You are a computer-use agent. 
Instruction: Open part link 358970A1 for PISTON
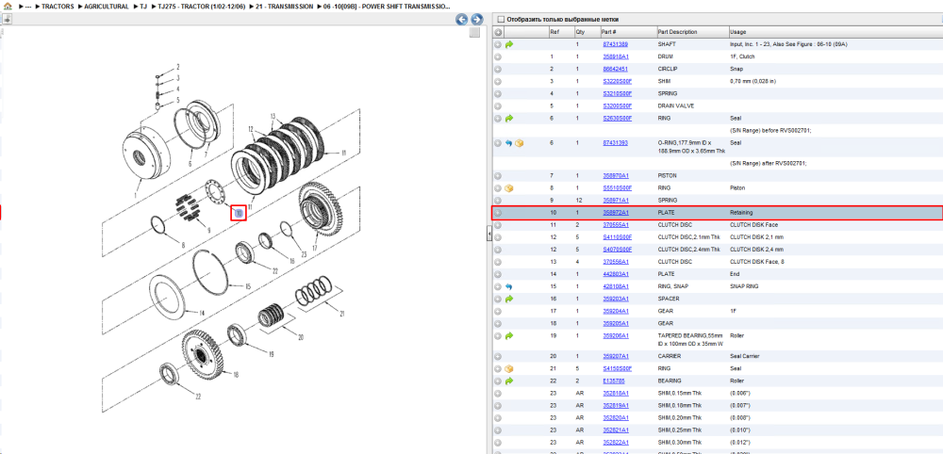[615, 176]
